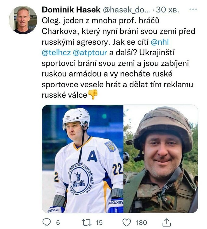Open the @telhcz mention link
This screenshot has width=207, height=229.
(x=56, y=53)
